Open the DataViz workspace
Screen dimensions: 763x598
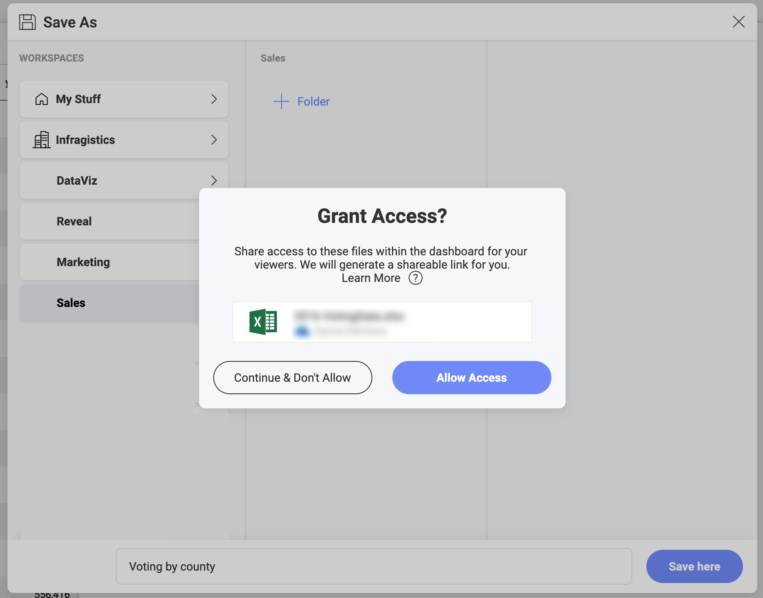click(124, 180)
